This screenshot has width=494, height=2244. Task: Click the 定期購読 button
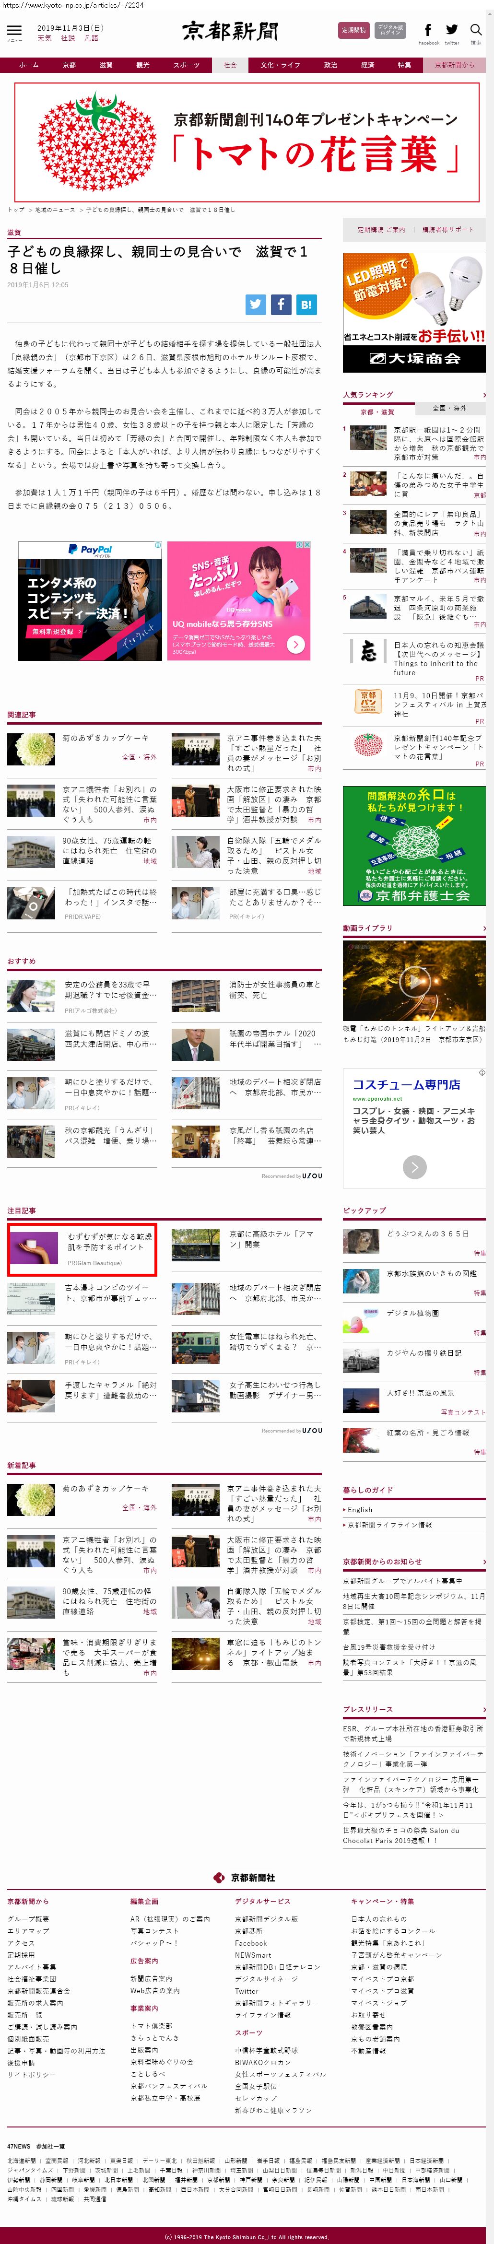coord(354,31)
